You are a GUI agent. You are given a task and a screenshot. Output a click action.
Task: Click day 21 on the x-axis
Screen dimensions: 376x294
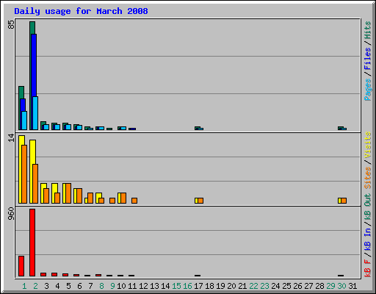point(242,286)
